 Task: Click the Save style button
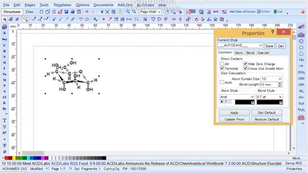tap(269, 46)
